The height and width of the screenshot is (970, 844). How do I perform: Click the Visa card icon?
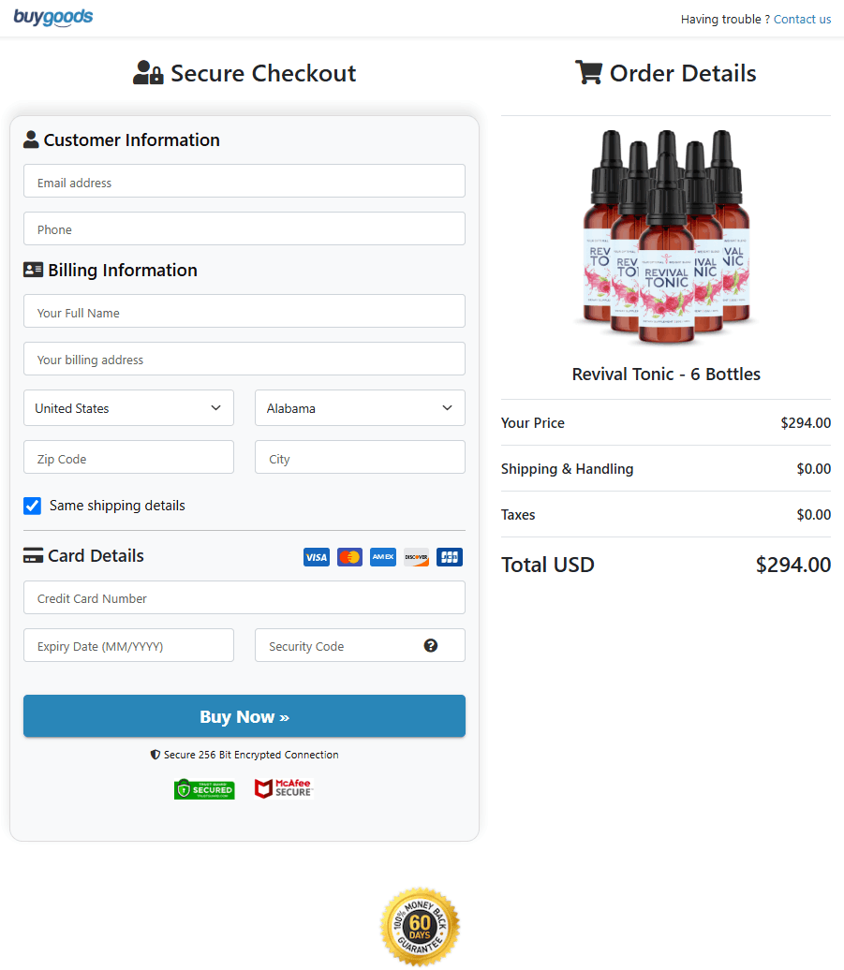click(x=317, y=557)
